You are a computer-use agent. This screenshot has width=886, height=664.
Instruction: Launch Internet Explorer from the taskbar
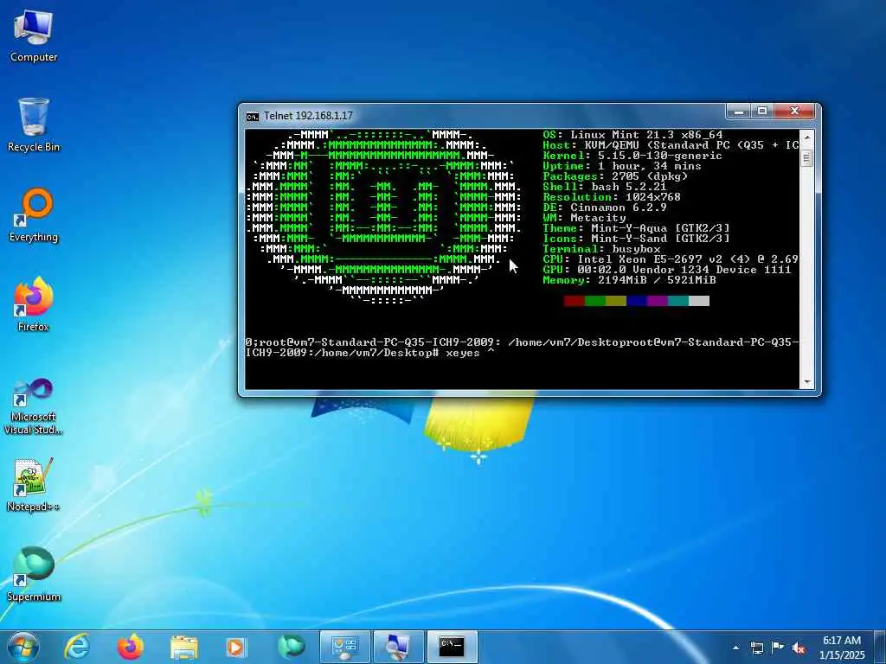[77, 647]
